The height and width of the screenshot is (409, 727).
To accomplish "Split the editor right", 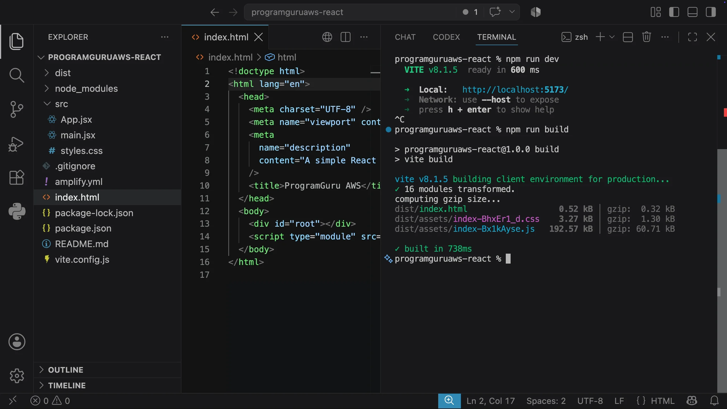I will [x=345, y=37].
